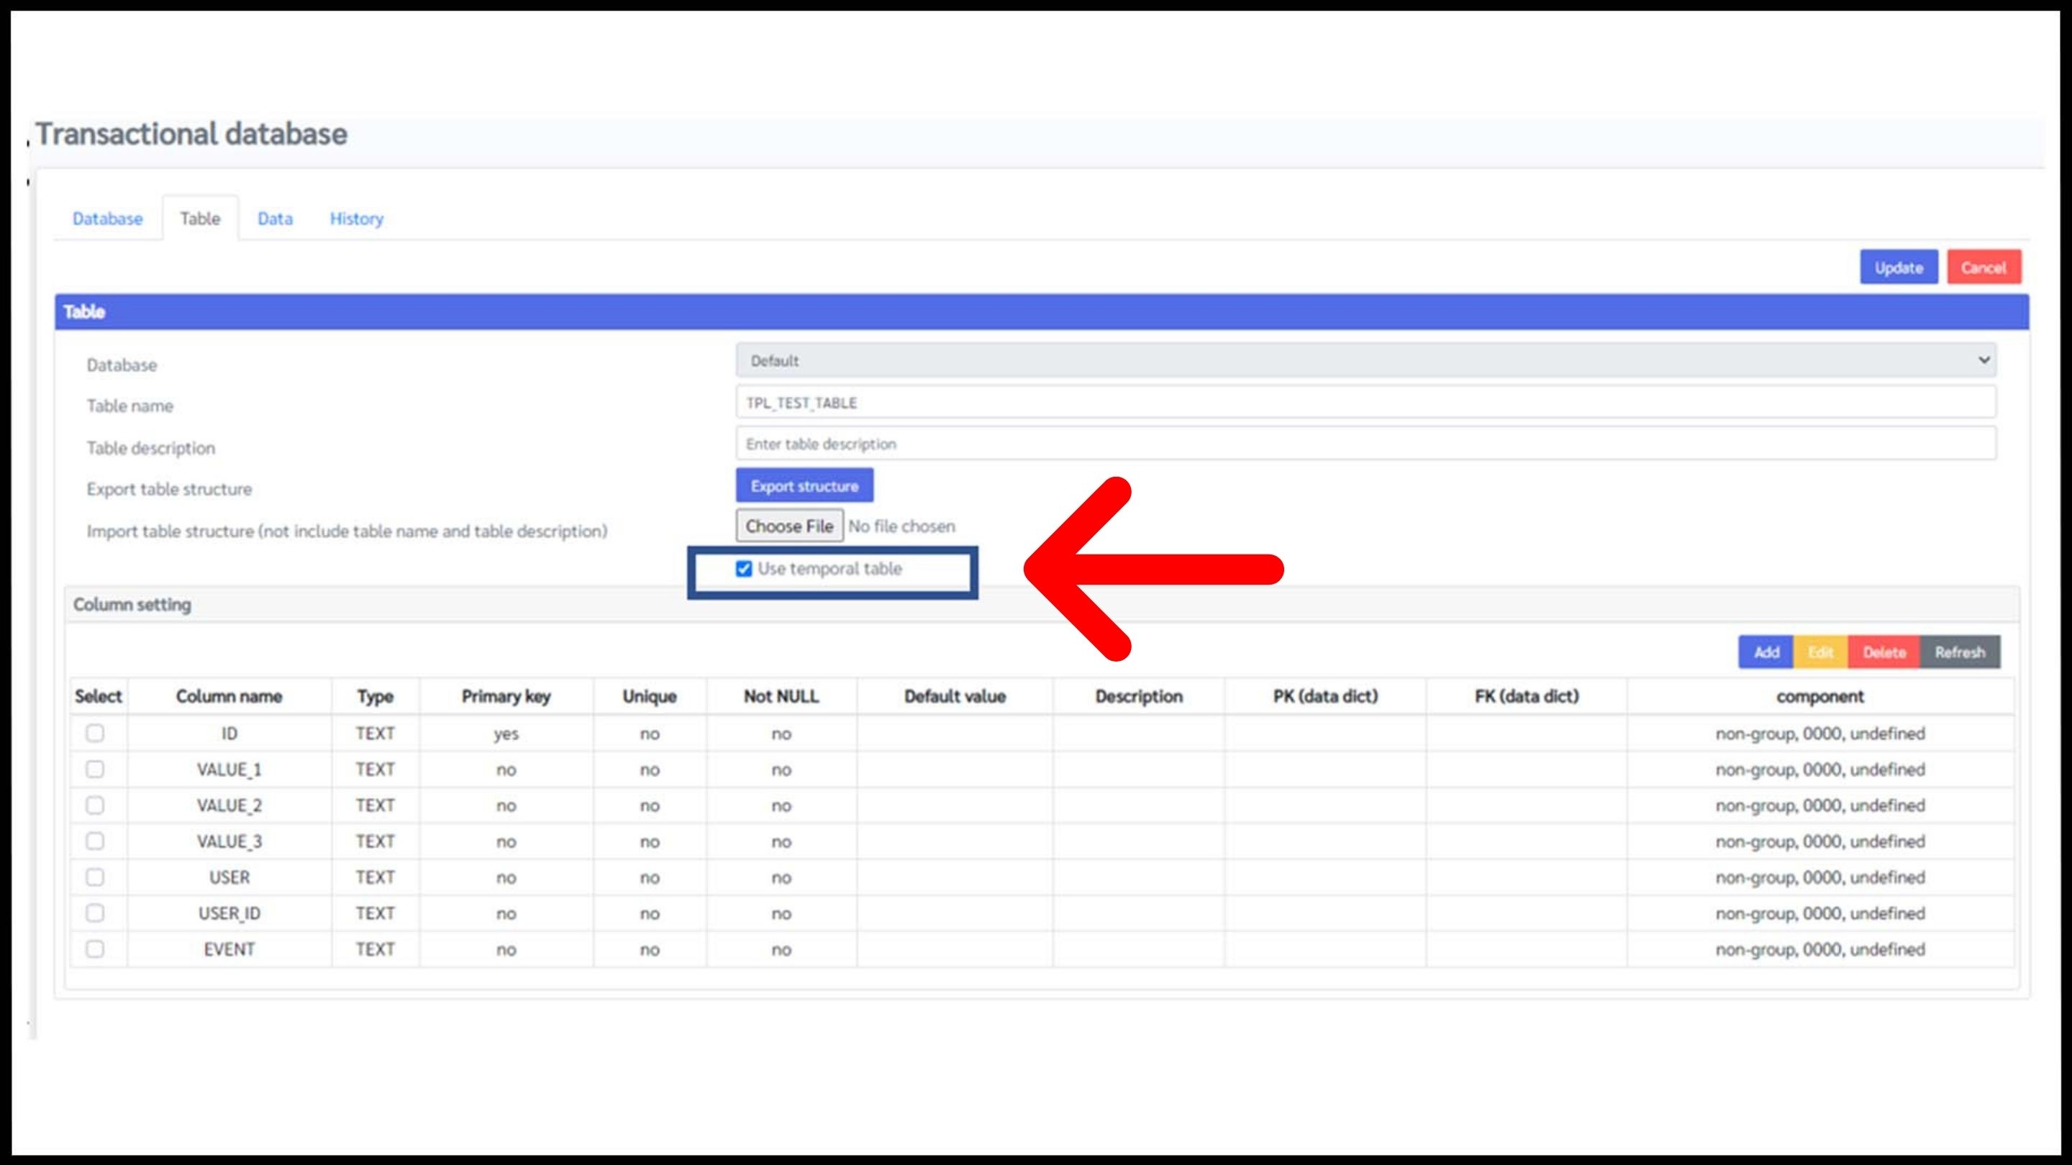Check the select box for USER row
The image size is (2072, 1165).
[x=95, y=877]
